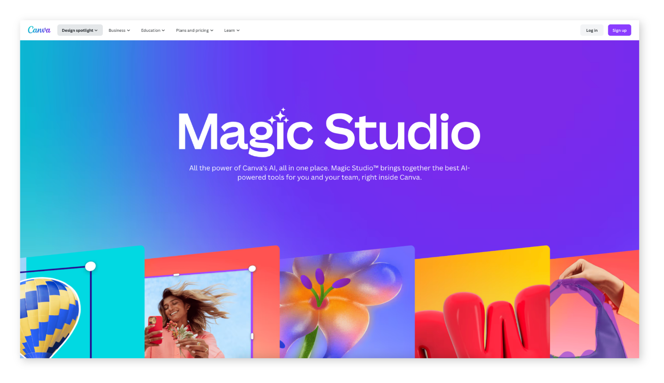This screenshot has height=383, width=664.
Task: Expand the Education dropdown
Action: tap(153, 30)
